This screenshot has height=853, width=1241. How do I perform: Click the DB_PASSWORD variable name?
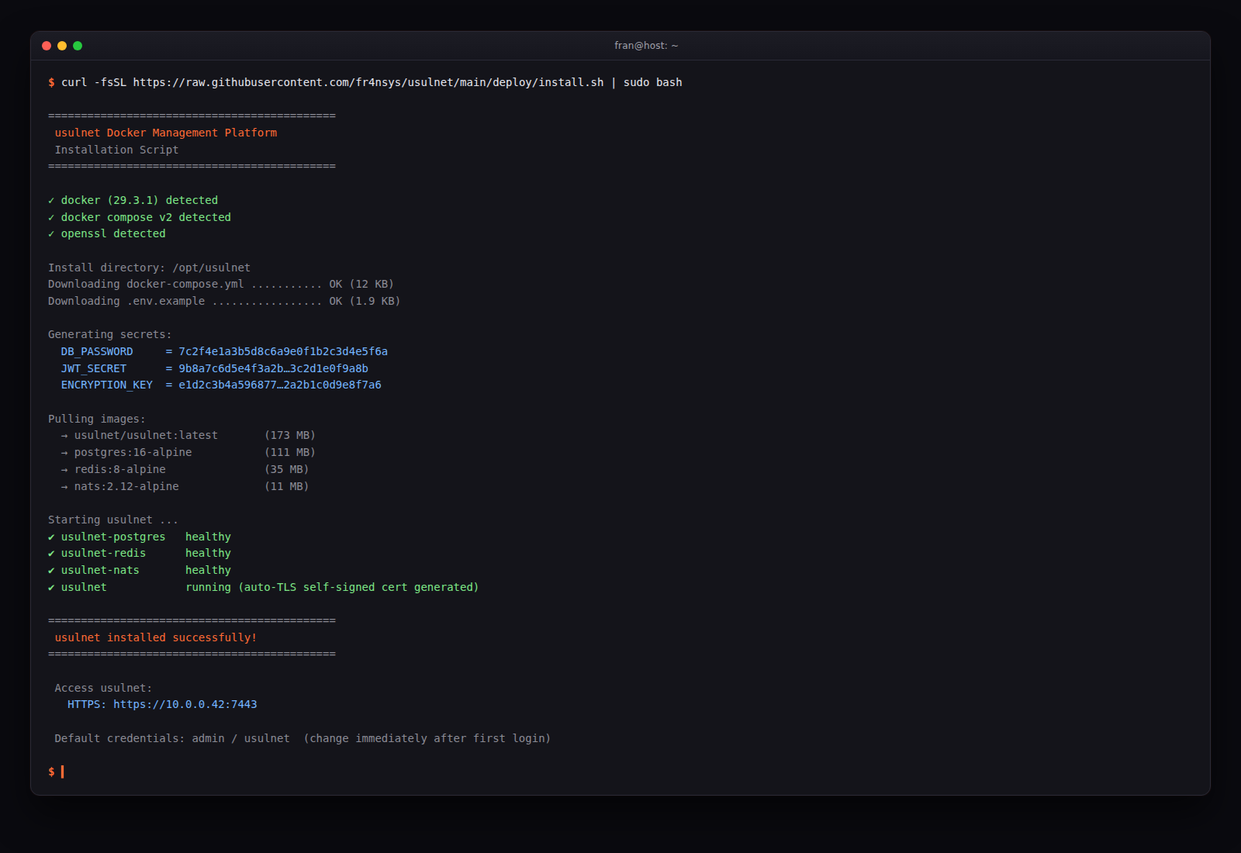[97, 351]
